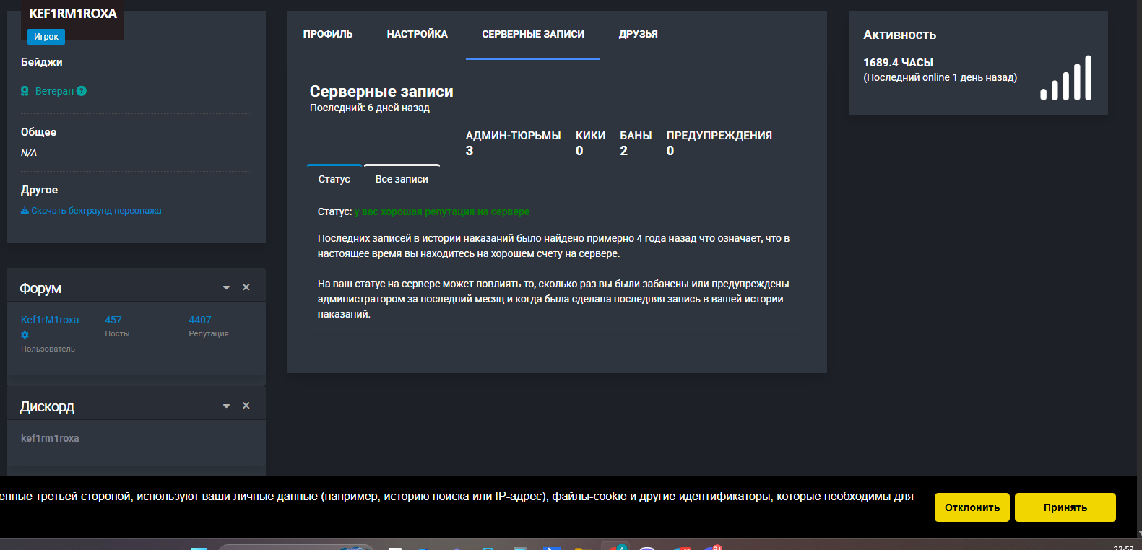1142x550 pixels.
Task: Click the gear icon under Kef1rM1roxa
Action: click(x=25, y=335)
